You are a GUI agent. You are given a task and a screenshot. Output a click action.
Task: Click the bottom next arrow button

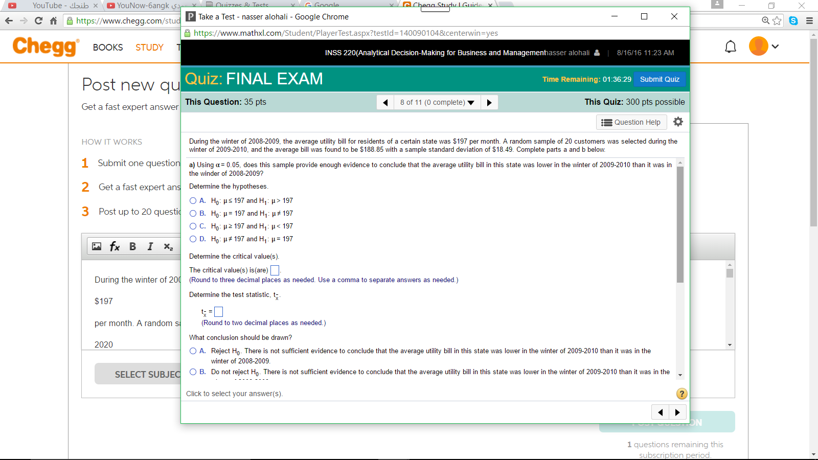[677, 412]
